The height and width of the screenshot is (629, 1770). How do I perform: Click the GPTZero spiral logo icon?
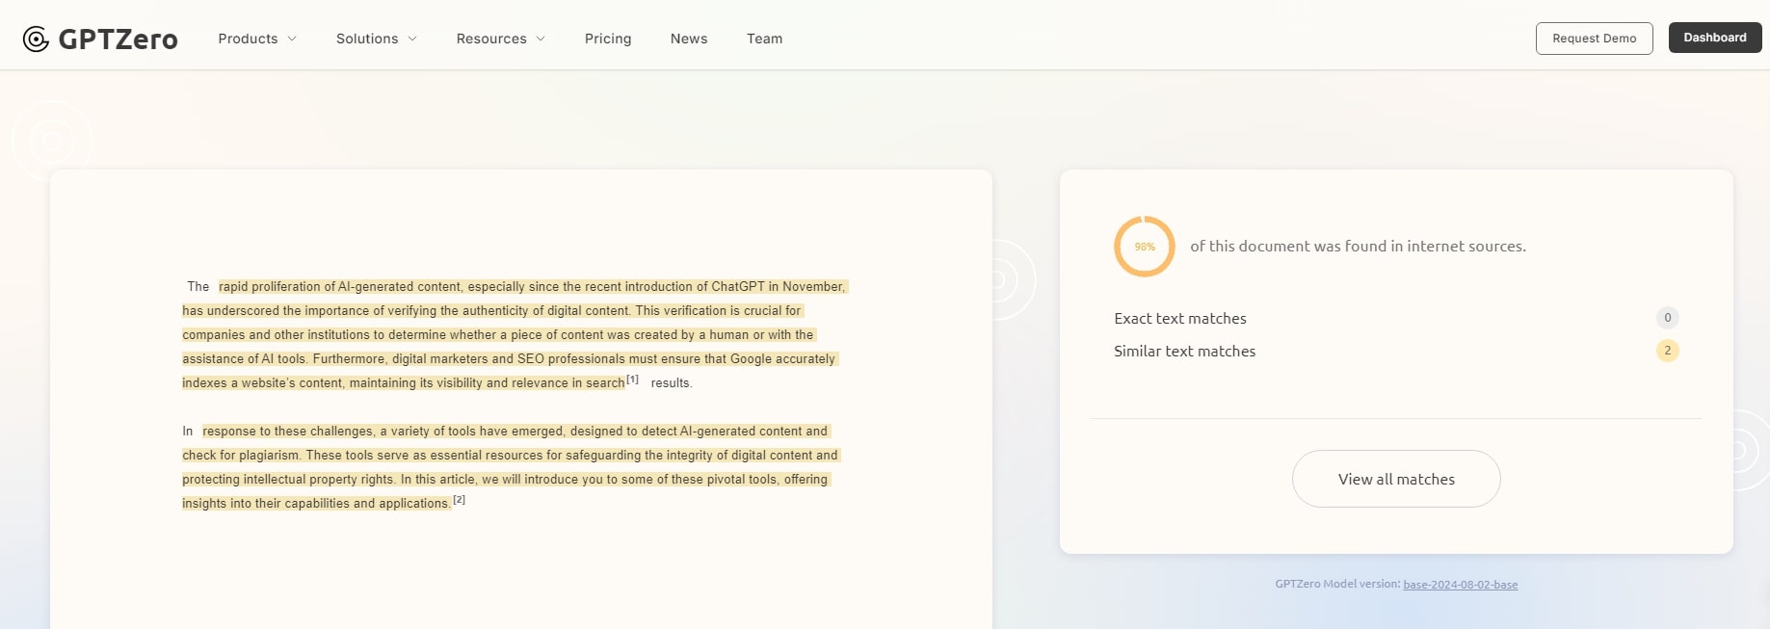[x=36, y=39]
